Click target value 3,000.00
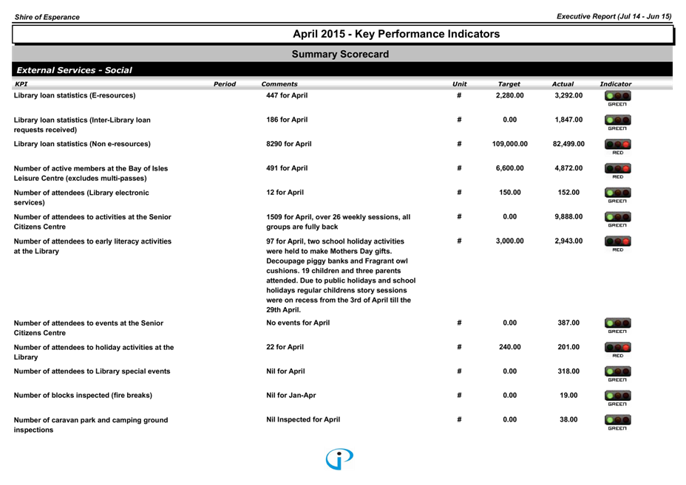 point(509,241)
